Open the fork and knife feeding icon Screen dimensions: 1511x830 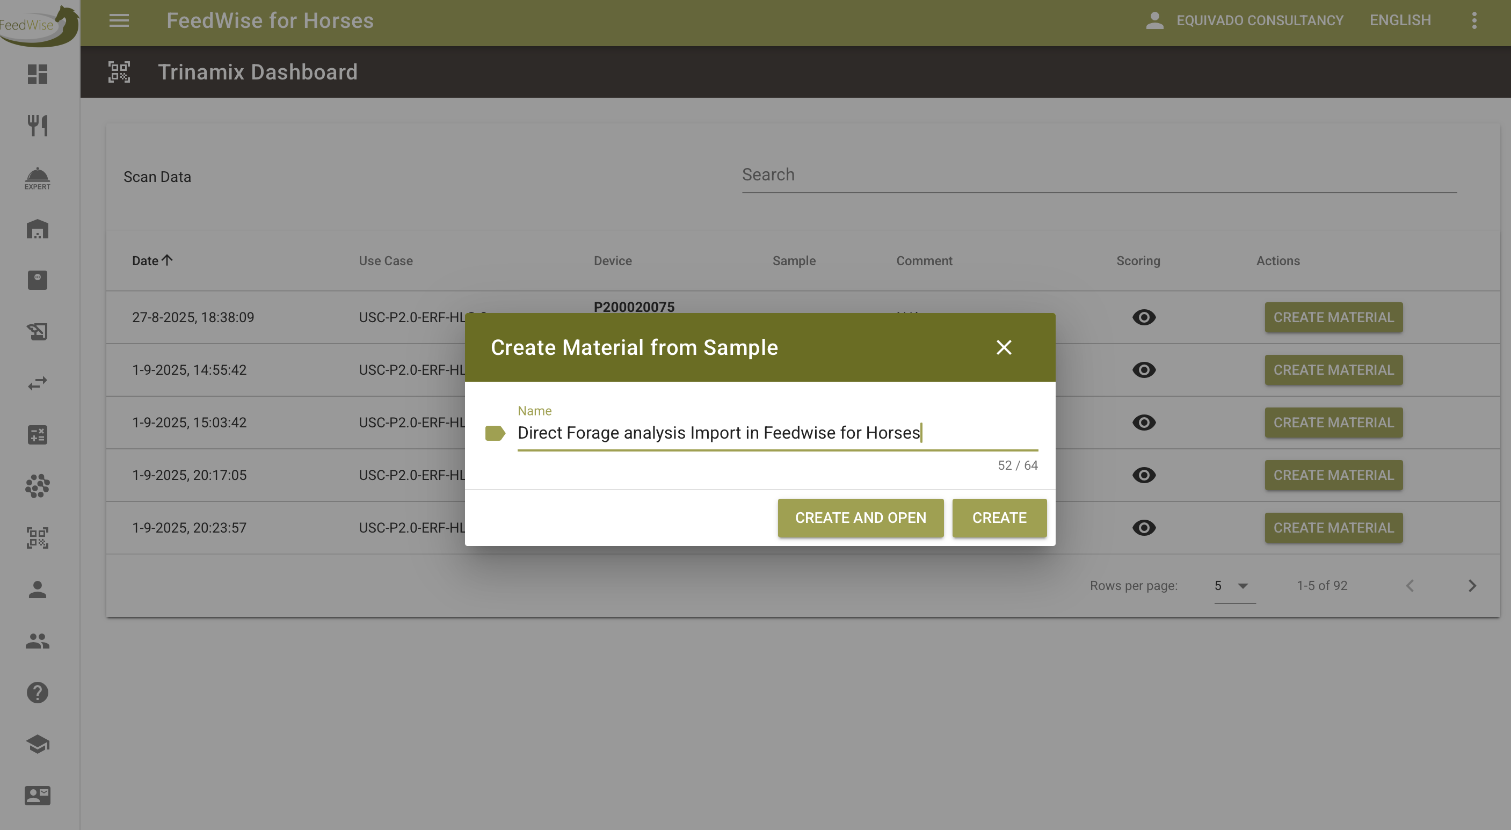click(38, 125)
